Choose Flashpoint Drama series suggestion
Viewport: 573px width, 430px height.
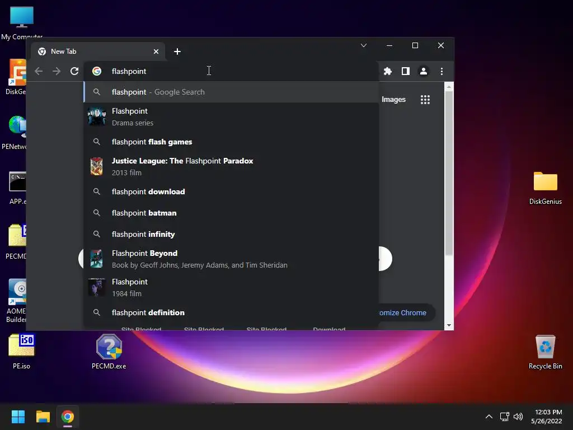coord(231,116)
